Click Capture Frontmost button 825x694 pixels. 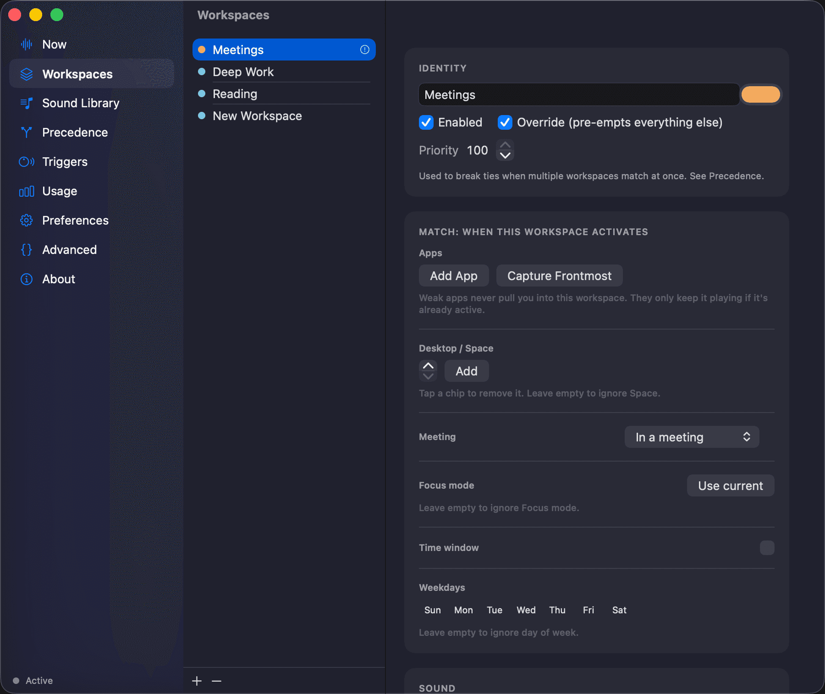tap(559, 275)
